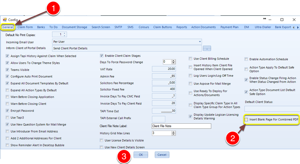300x164 pixels.
Task: Open the SMS tab
Action: pyautogui.click(x=131, y=27)
